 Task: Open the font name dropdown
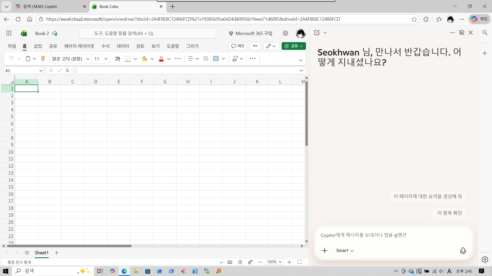(88, 59)
